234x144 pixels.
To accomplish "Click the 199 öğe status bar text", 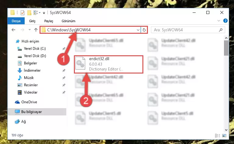I will (x=17, y=135).
